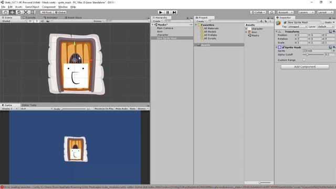
Task: Open the File menu
Action: [x=3, y=7]
